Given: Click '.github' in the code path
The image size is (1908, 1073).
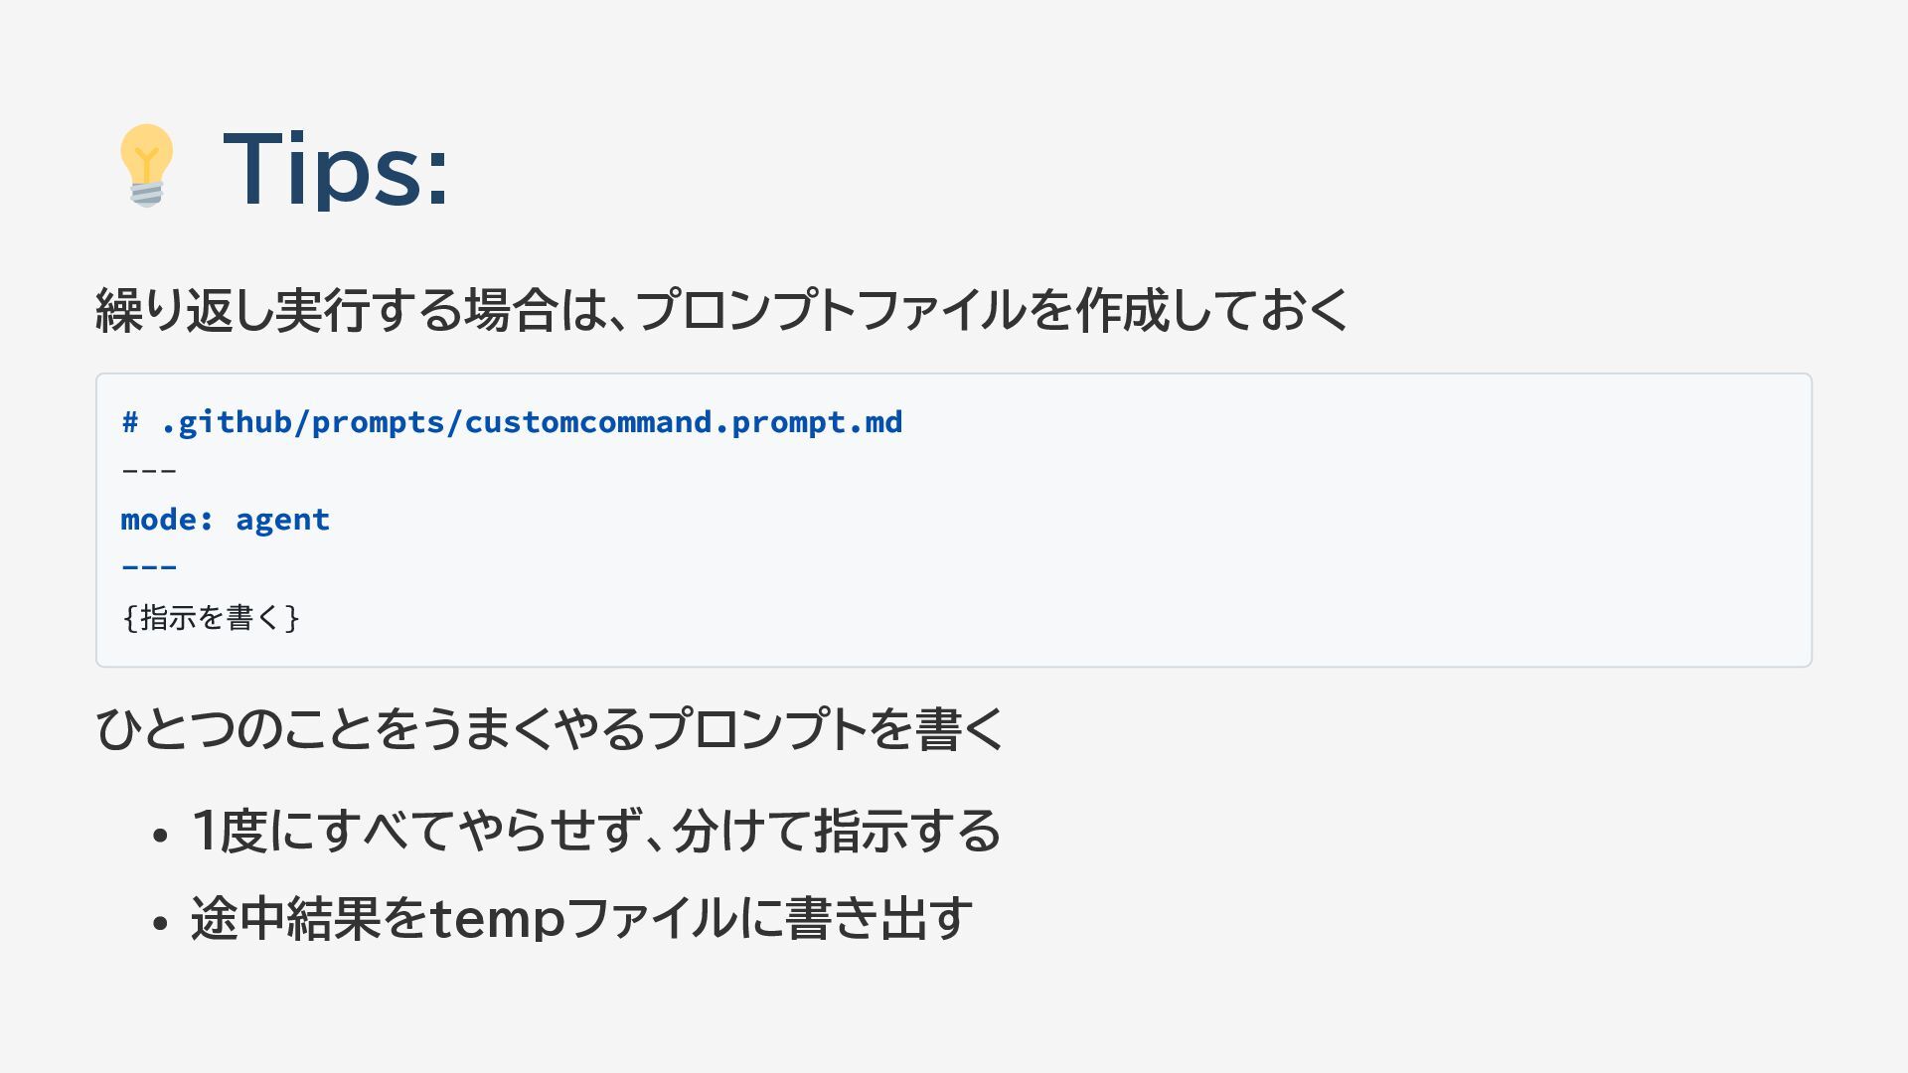Looking at the screenshot, I should pos(226,422).
